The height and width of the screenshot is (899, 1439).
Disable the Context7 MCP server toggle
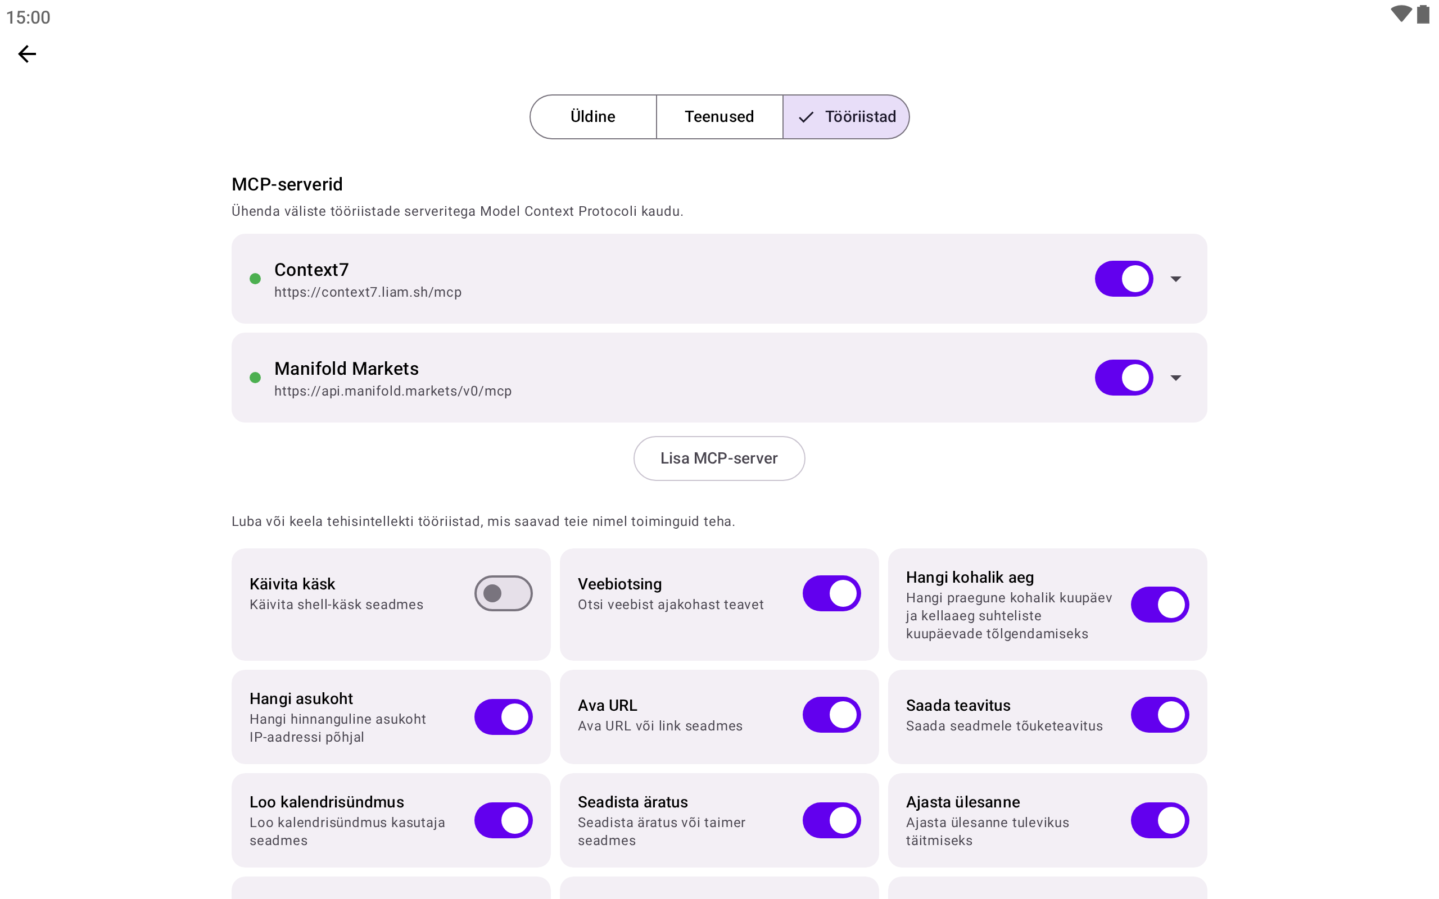point(1123,279)
